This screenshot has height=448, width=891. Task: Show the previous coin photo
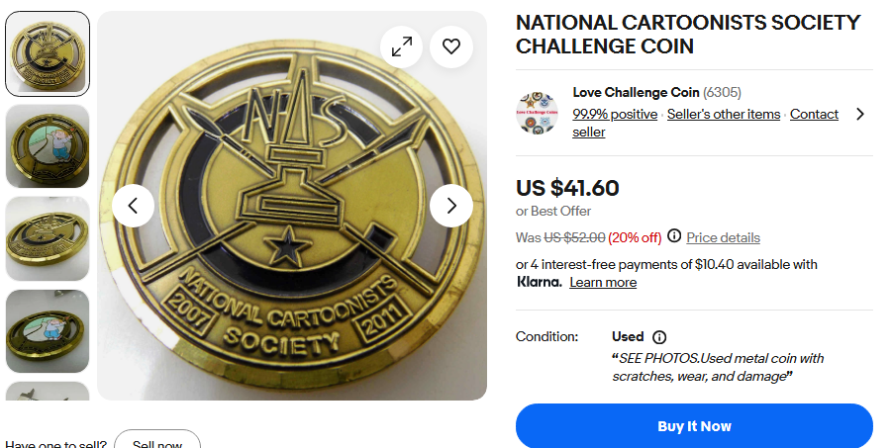(x=133, y=206)
